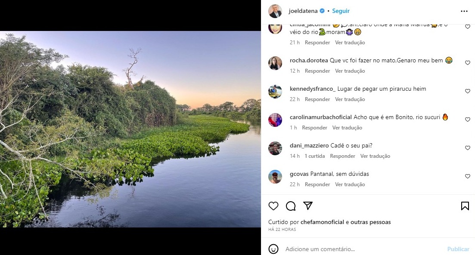Viewport: 475px width, 255px height.
Task: Click the Seguir follow button
Action: [x=341, y=11]
